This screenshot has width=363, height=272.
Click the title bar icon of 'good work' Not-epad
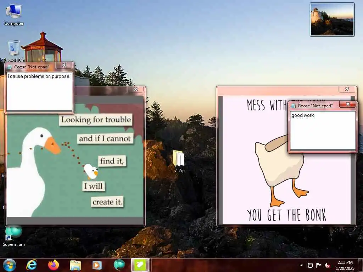(293, 106)
